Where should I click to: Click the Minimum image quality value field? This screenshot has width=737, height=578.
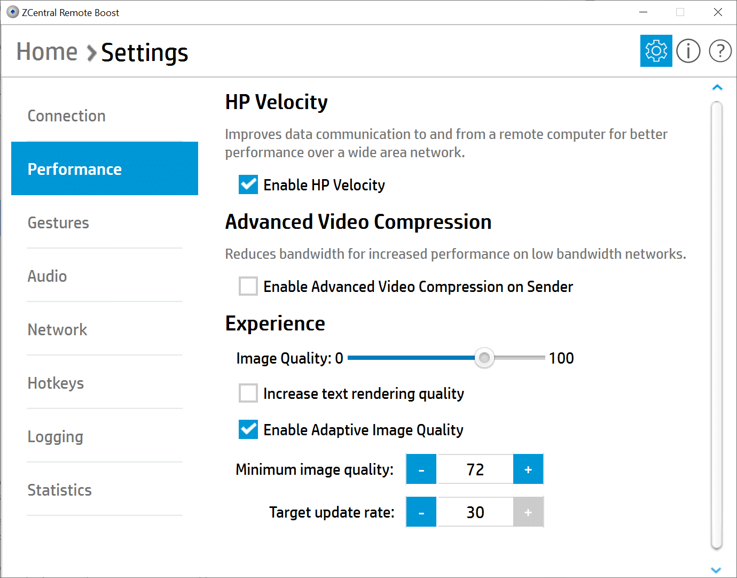coord(475,469)
